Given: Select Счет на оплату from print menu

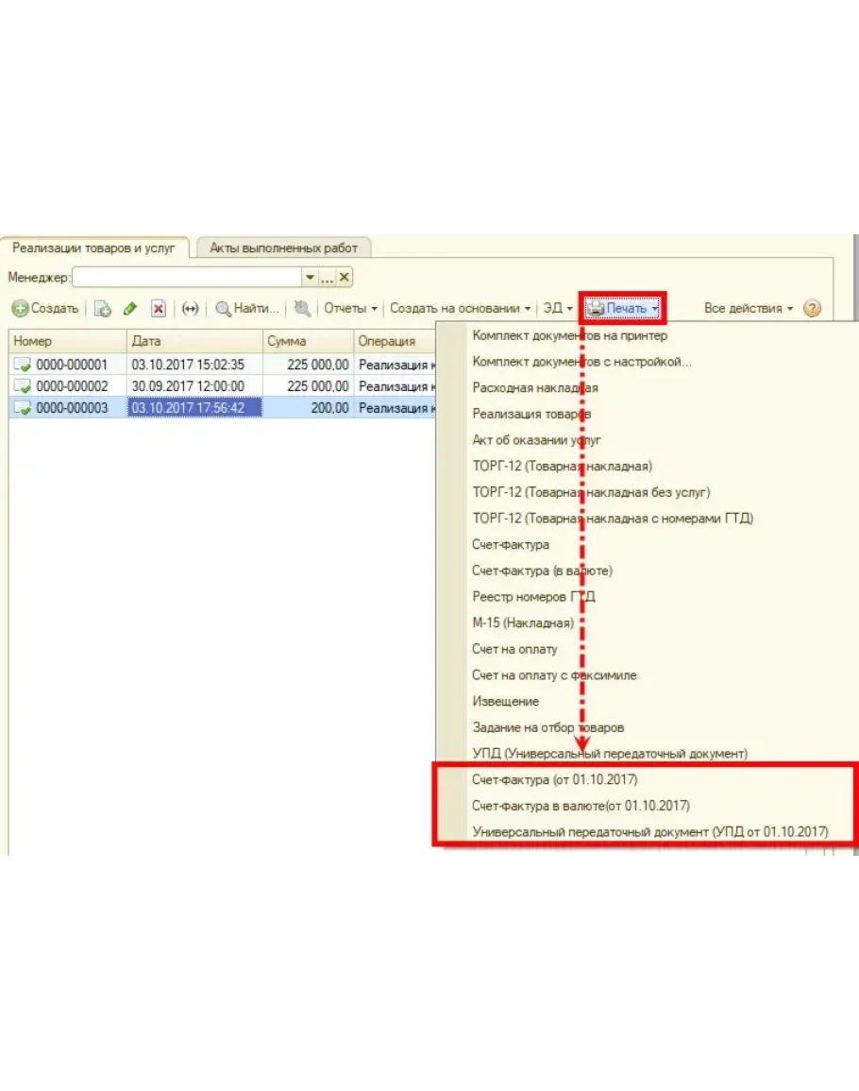Looking at the screenshot, I should coord(514,649).
